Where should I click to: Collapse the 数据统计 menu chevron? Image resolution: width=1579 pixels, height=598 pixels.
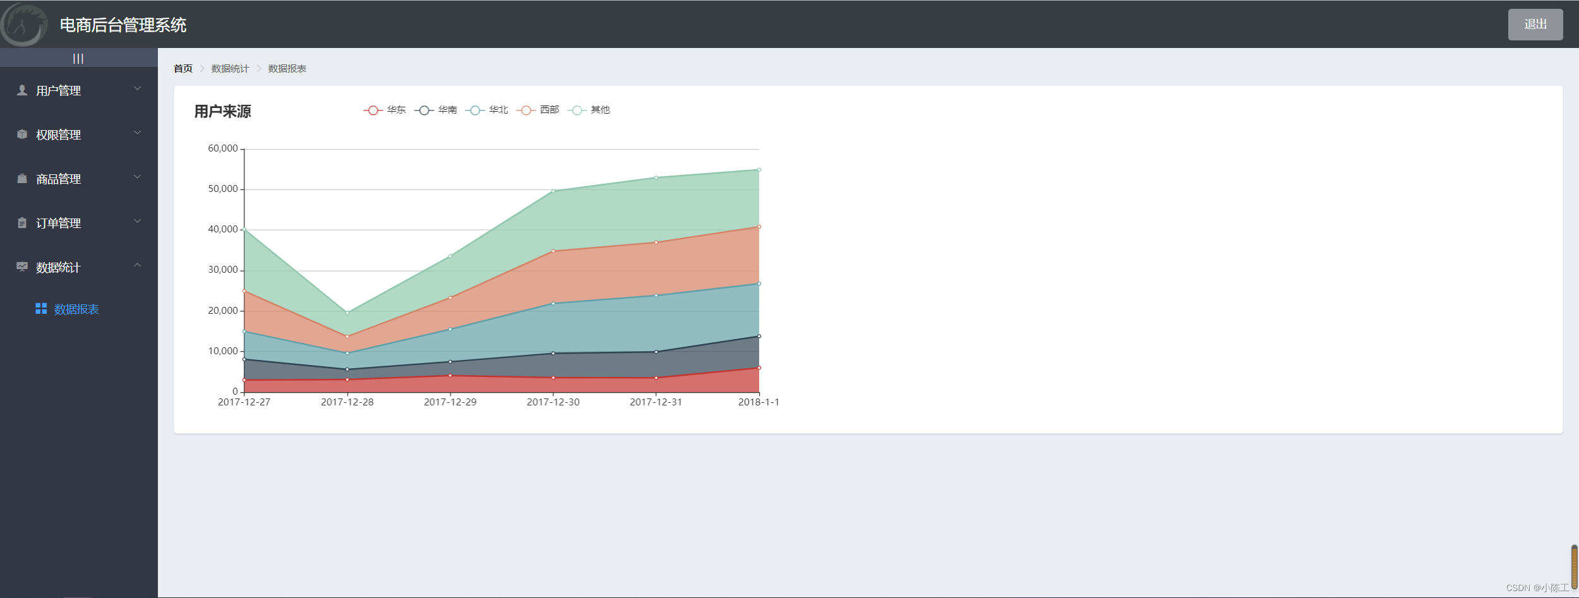pos(137,266)
